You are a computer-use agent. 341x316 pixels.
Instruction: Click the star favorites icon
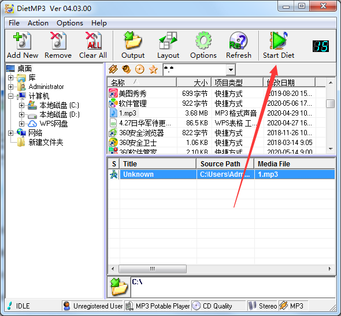coord(153,69)
